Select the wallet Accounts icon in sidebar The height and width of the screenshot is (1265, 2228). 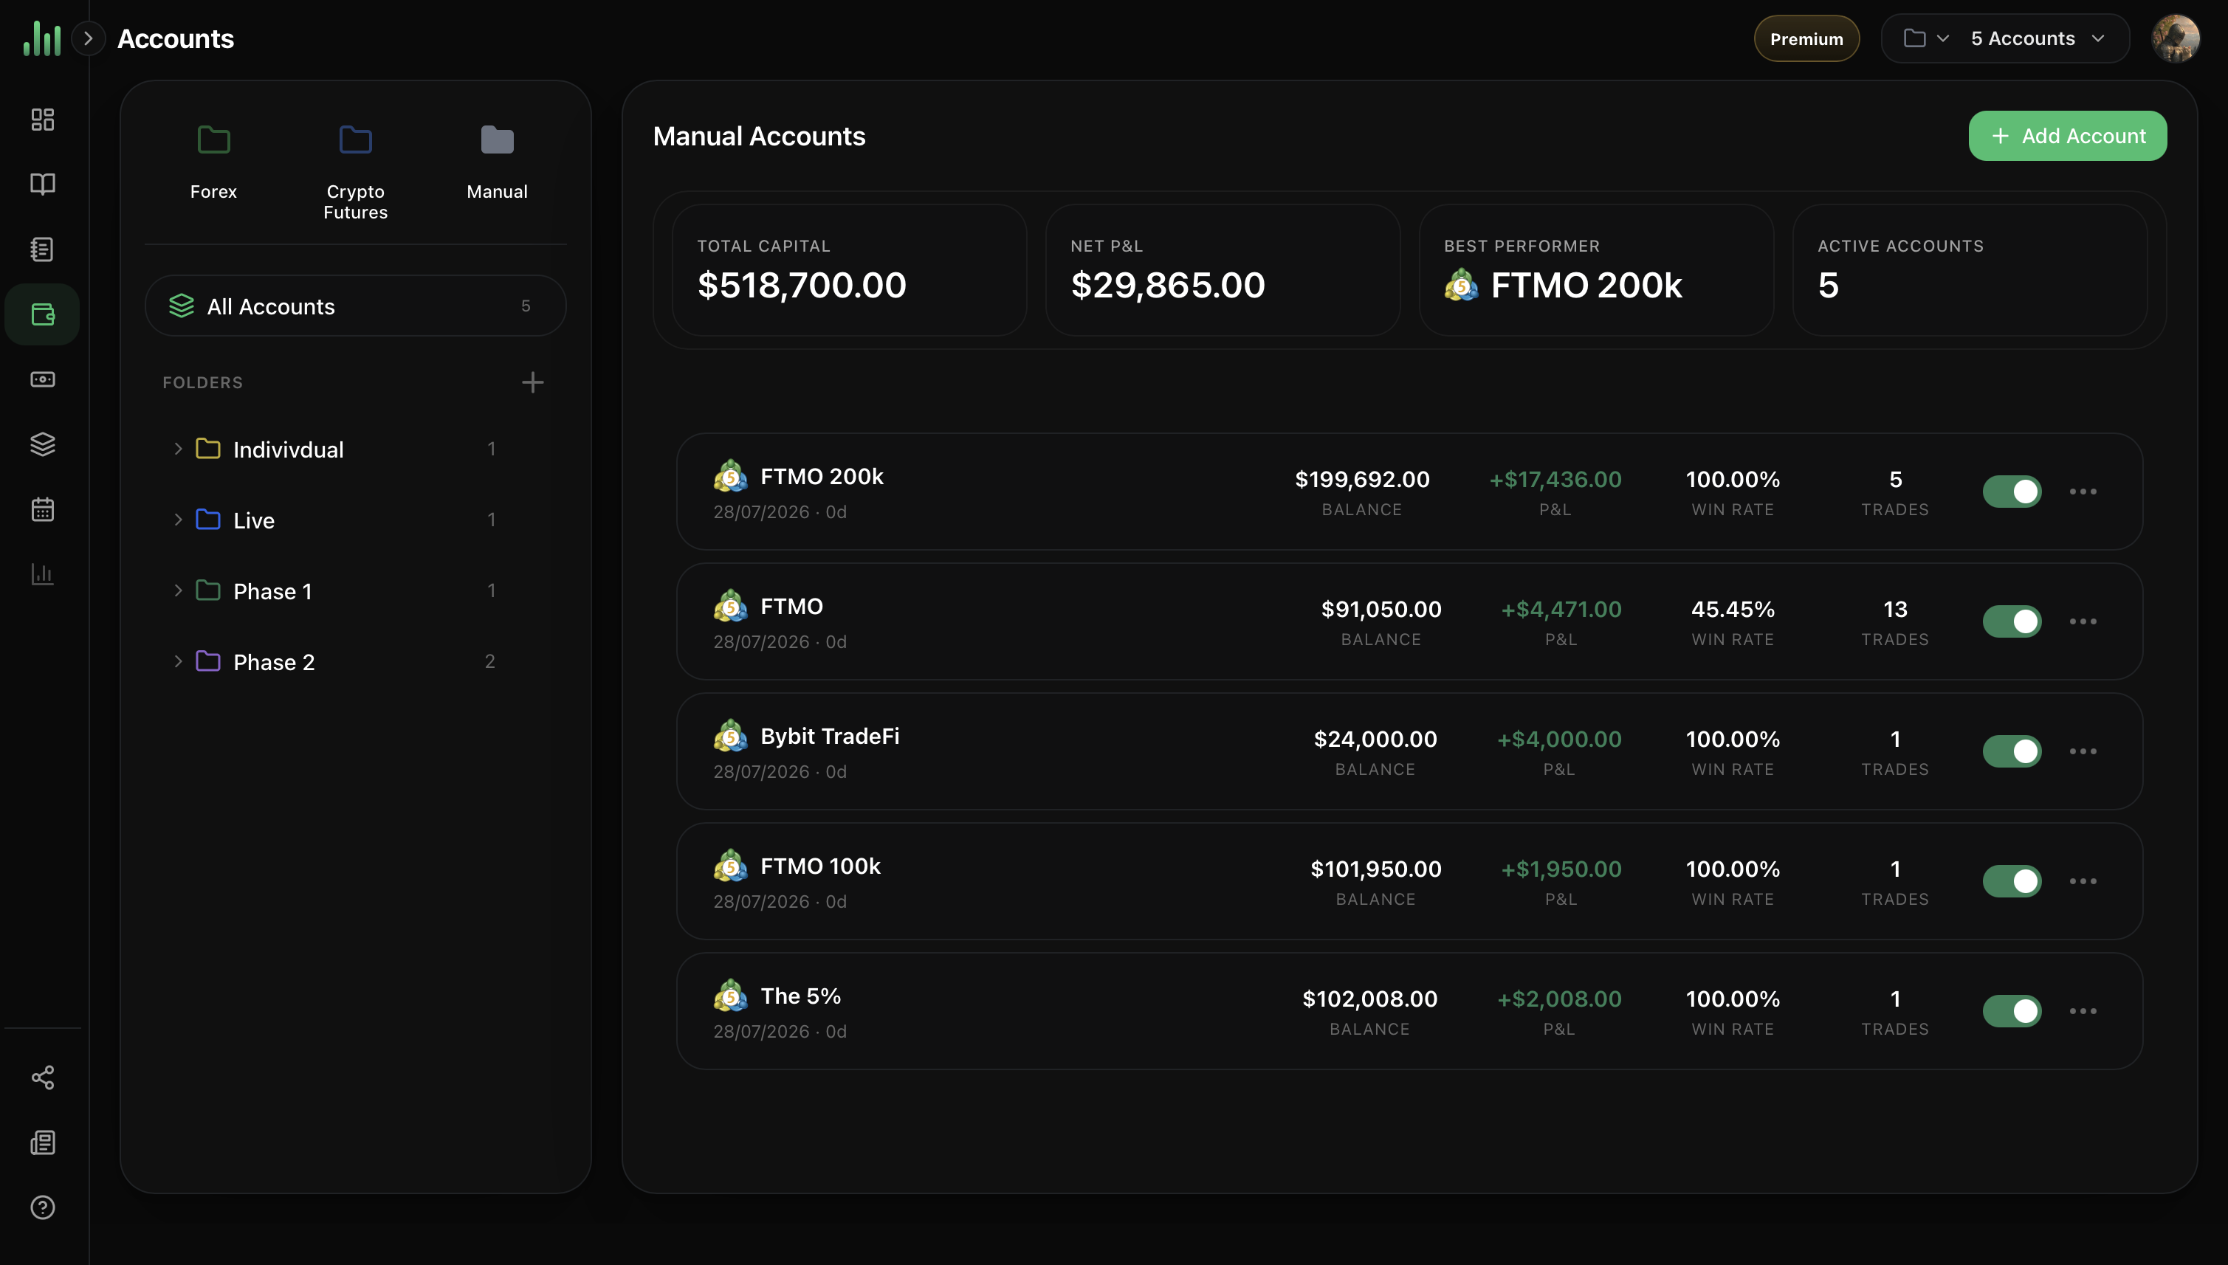43,314
